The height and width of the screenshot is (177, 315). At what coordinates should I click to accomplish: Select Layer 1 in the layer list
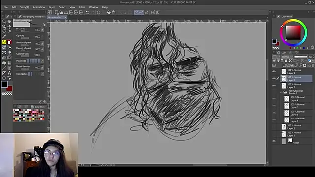tap(296, 134)
